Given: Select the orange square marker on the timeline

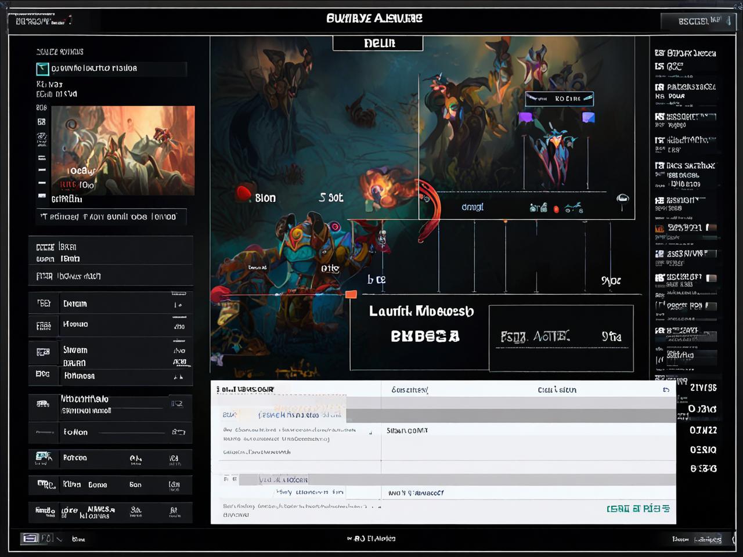Looking at the screenshot, I should (x=351, y=295).
